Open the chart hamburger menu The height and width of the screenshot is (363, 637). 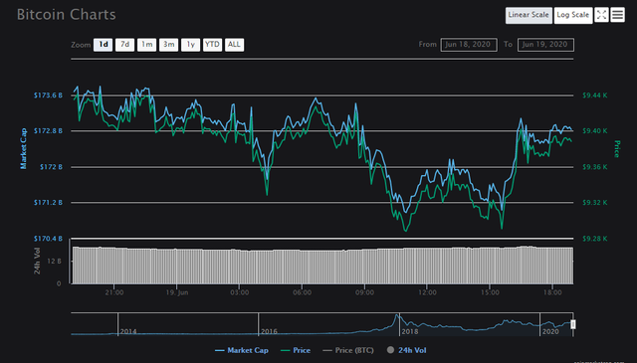(617, 15)
